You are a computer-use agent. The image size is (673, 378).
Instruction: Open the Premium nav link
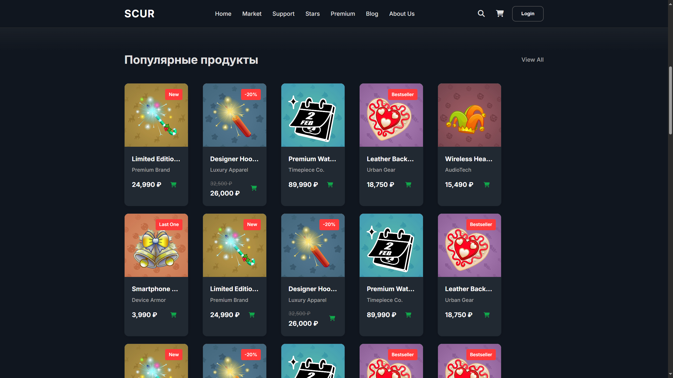[x=343, y=14]
